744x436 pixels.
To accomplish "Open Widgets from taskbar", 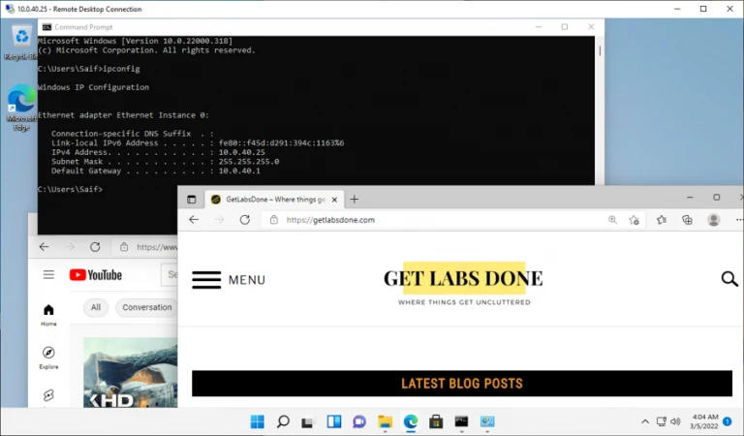I will click(x=333, y=421).
